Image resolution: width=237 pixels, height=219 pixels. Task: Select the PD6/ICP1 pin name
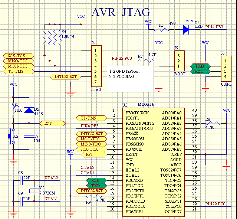(134, 212)
